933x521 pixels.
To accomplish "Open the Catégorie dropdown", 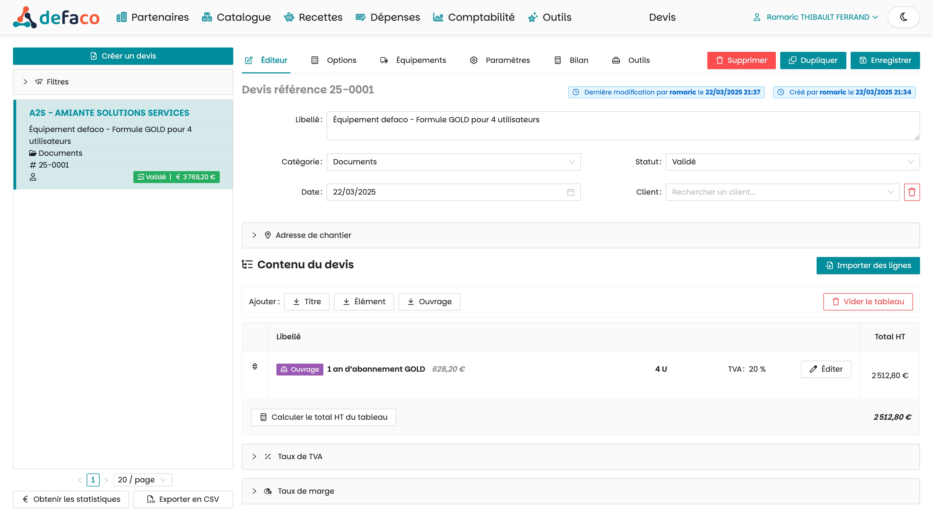I will pos(454,162).
